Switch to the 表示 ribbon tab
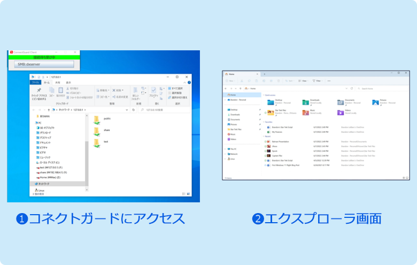417x265 pixels. pos(68,82)
